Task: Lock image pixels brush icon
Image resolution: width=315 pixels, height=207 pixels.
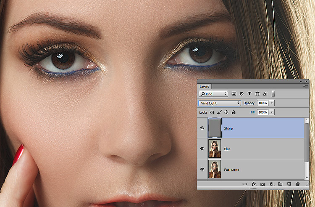Action: pos(219,112)
